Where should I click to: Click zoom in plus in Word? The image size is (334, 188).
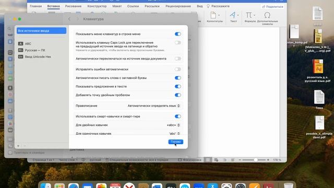268,160
